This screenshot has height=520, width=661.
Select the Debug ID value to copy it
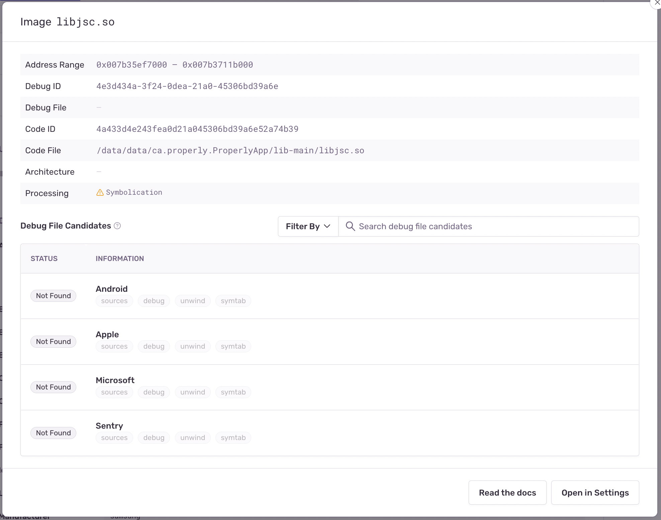(x=187, y=86)
